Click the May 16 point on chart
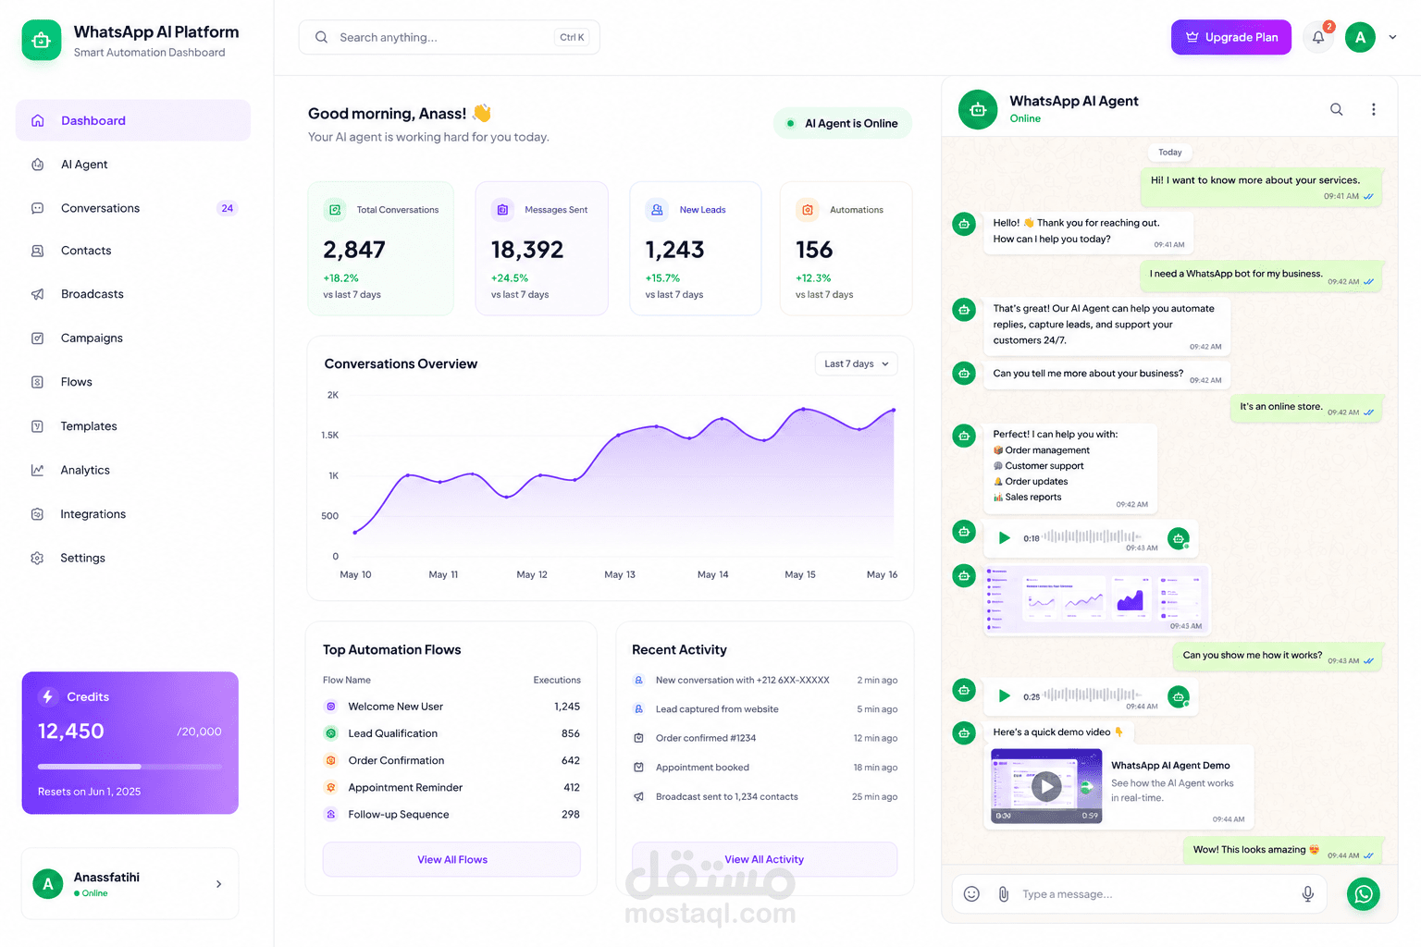The height and width of the screenshot is (947, 1421). click(894, 410)
